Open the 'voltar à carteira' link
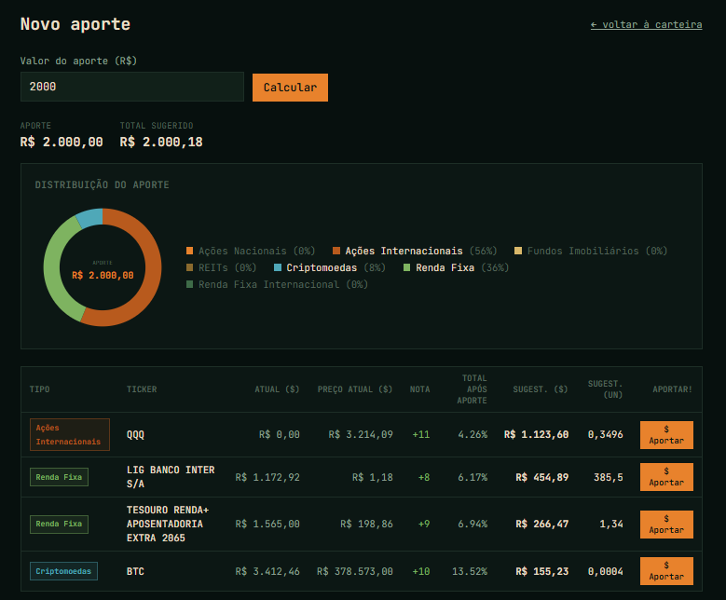This screenshot has height=600, width=726. (x=646, y=24)
